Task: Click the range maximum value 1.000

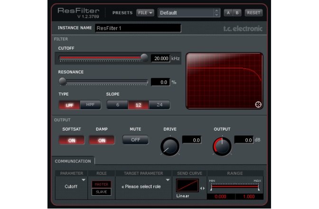Action: 249,197
